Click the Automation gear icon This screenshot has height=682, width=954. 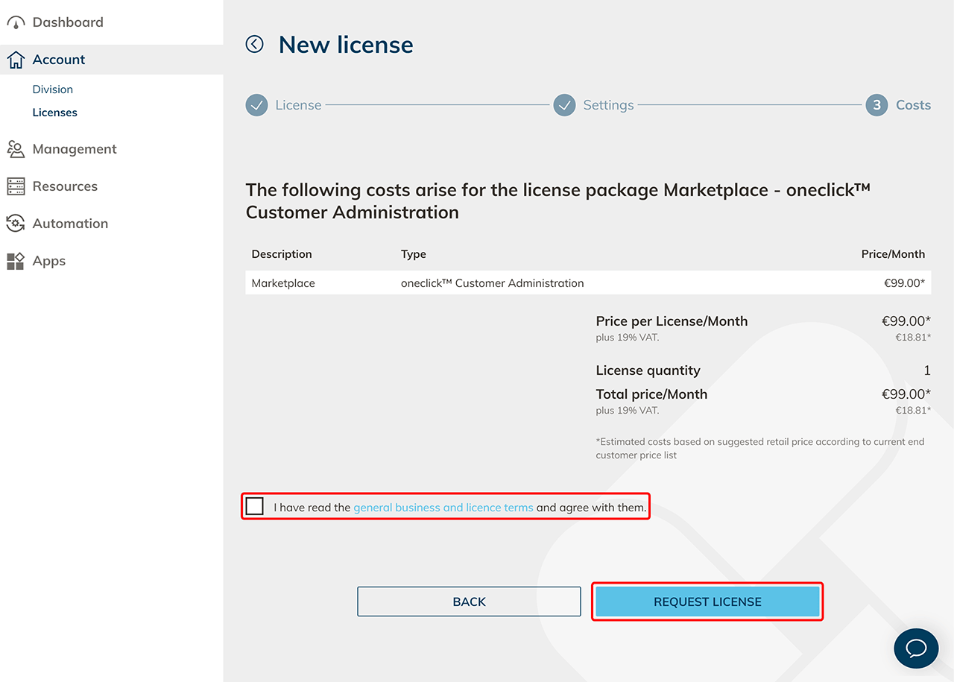point(16,224)
